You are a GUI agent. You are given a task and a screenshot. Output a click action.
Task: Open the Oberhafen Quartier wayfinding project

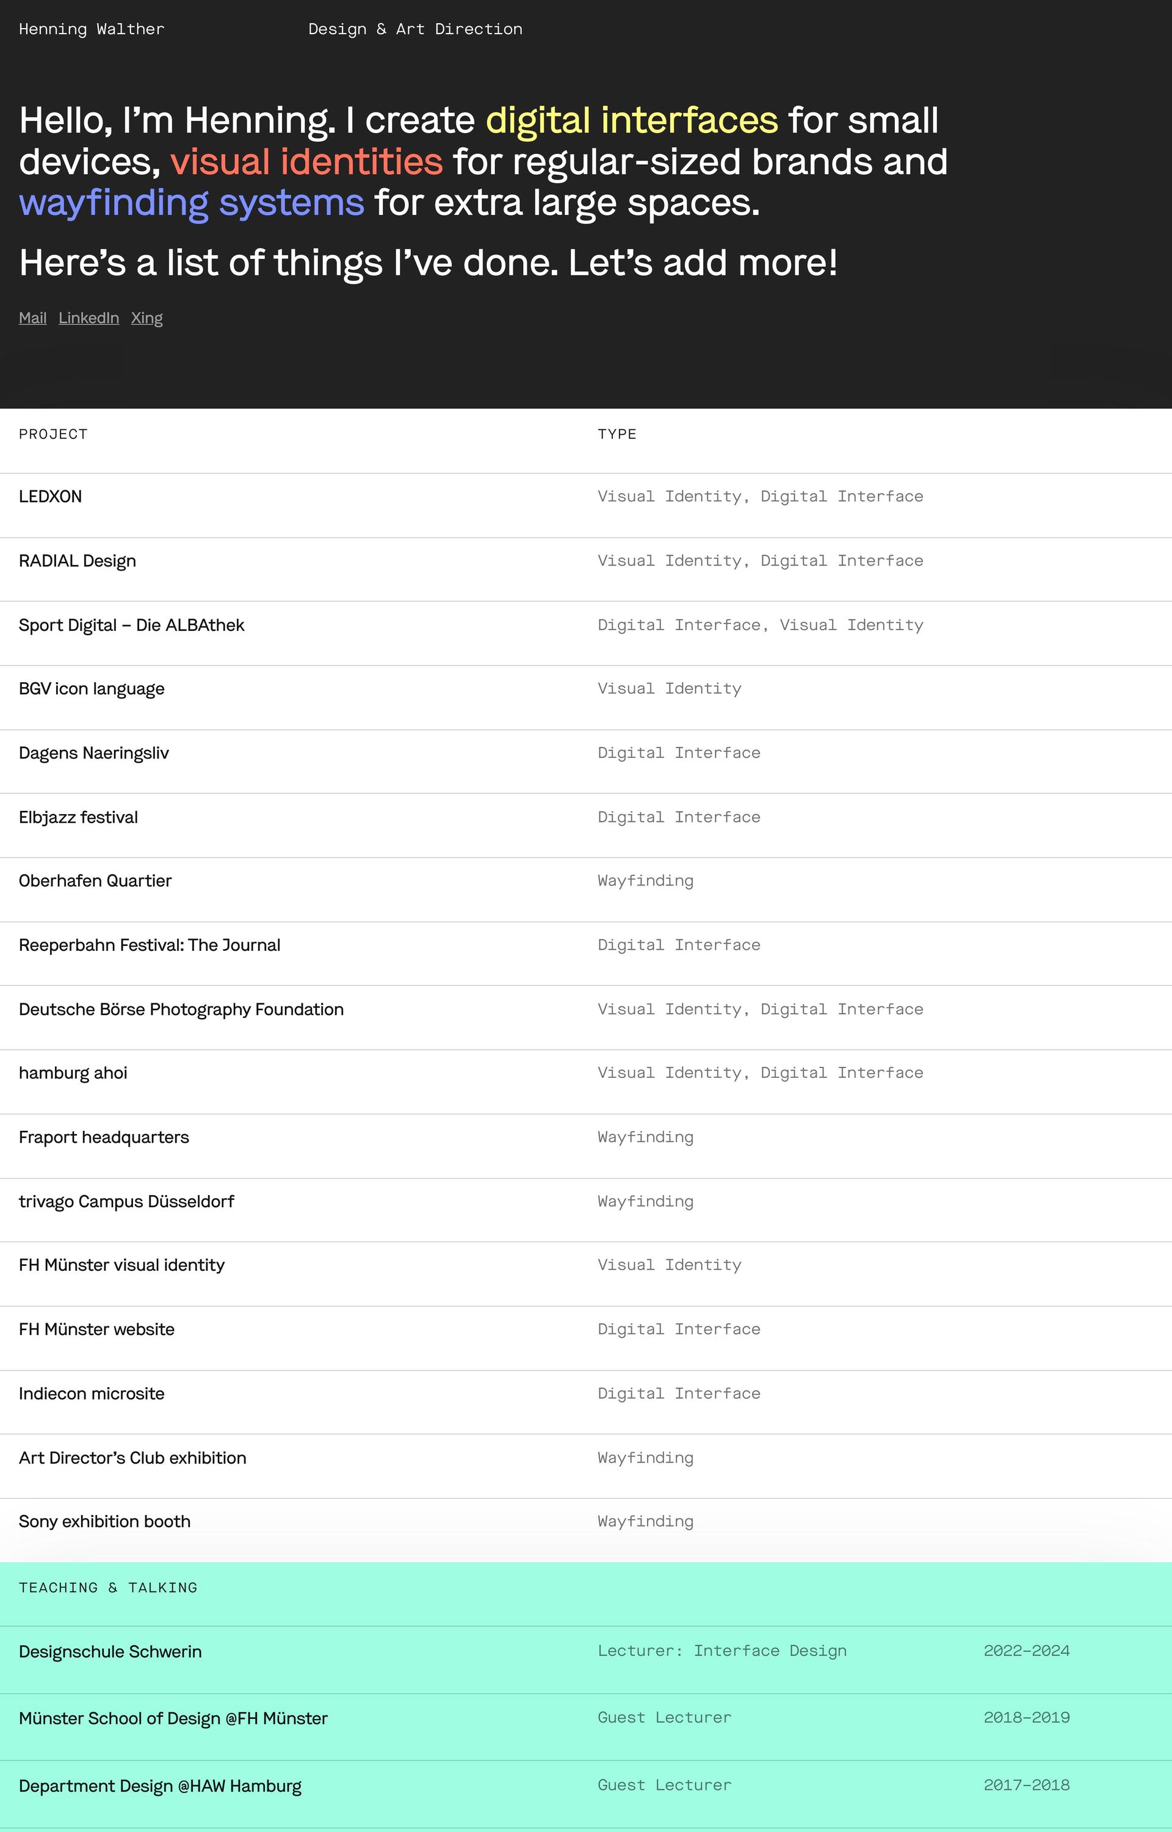click(95, 881)
